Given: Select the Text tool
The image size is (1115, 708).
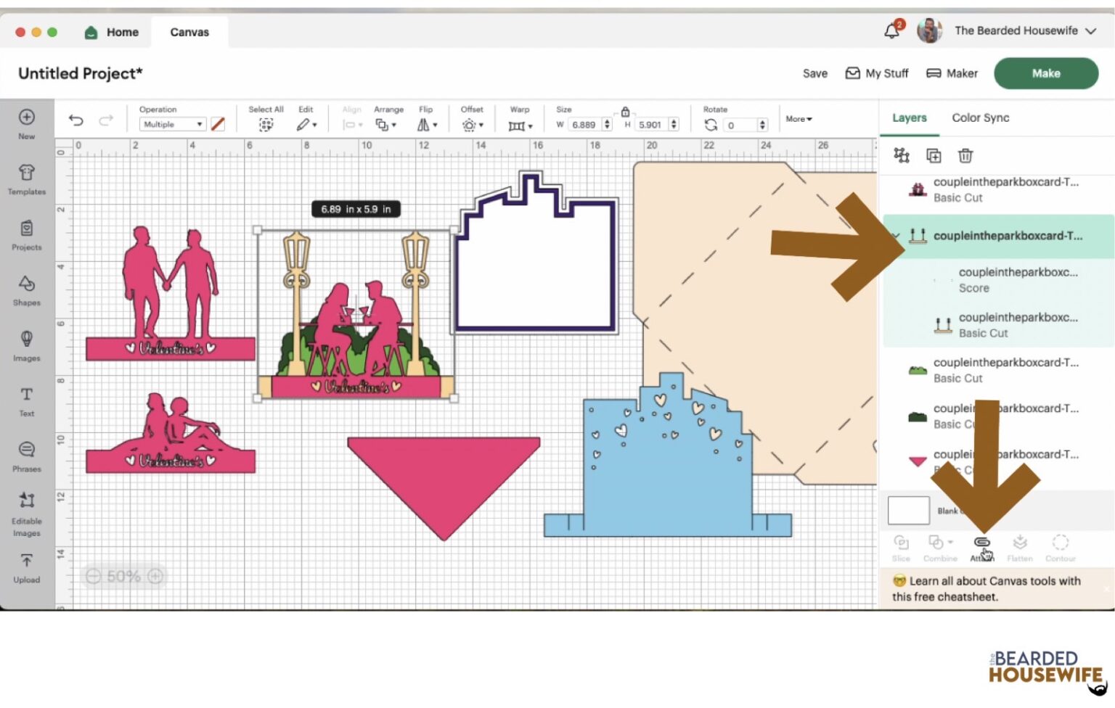Looking at the screenshot, I should coord(27,400).
